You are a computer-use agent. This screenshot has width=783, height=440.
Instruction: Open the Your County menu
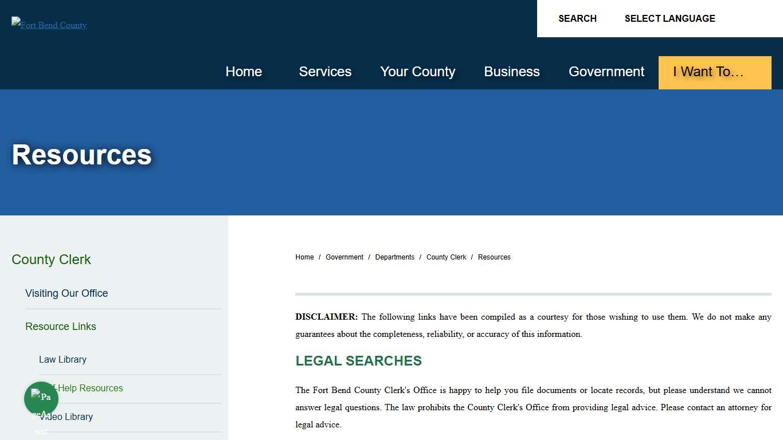[417, 72]
